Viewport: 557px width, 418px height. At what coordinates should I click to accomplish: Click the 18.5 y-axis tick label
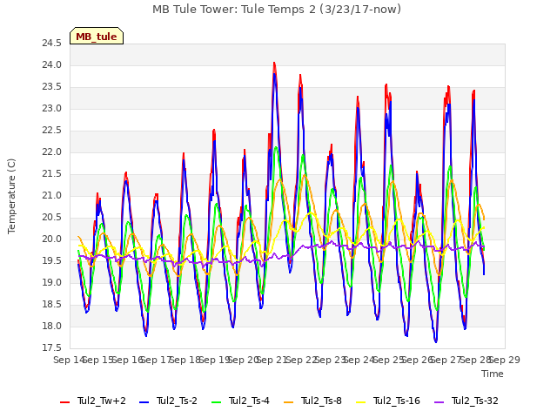(52, 304)
